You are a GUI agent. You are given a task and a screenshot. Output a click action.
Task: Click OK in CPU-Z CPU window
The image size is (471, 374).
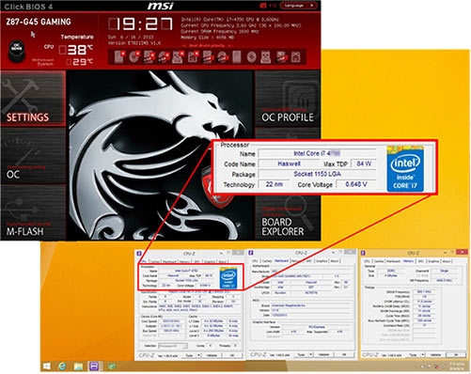tap(232, 355)
